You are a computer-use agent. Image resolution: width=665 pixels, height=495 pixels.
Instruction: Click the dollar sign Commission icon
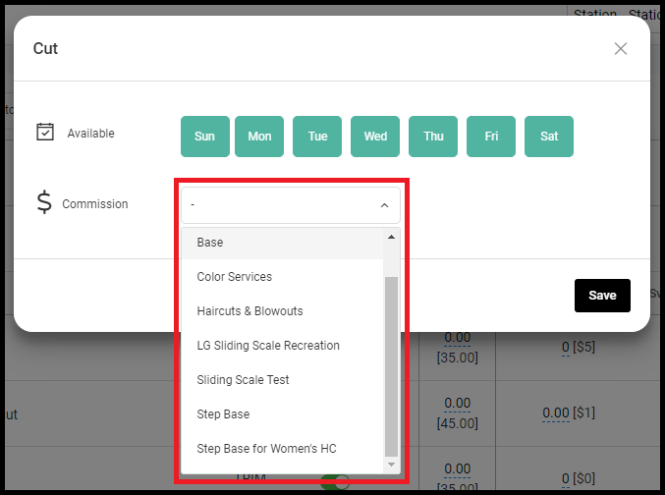tap(44, 202)
